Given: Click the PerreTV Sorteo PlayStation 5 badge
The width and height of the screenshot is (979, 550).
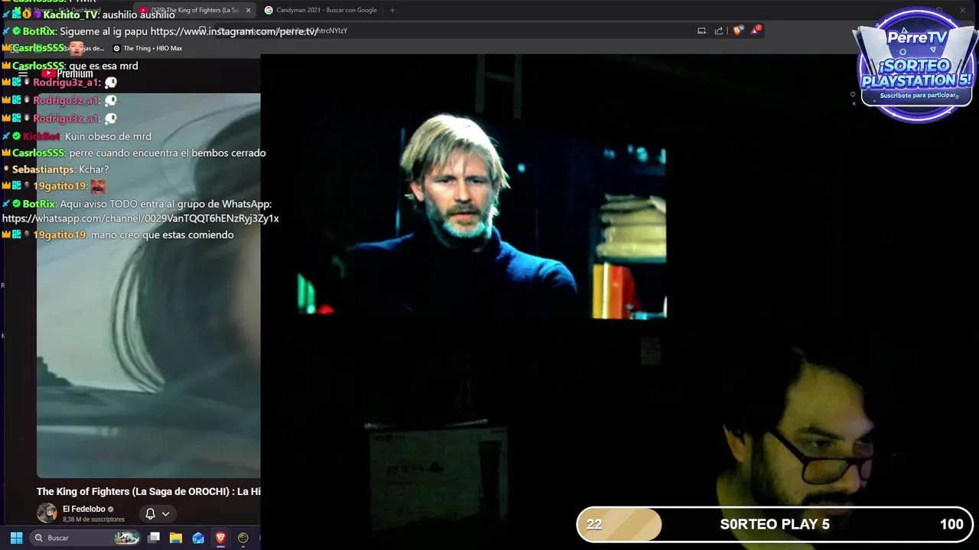Looking at the screenshot, I should (916, 65).
